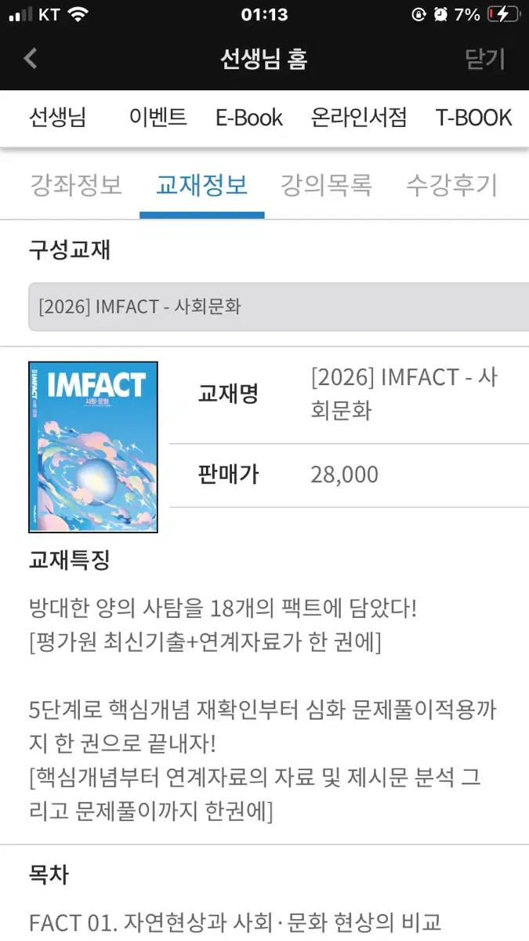This screenshot has height=941, width=529.
Task: Select the 강의목록 tab
Action: (x=326, y=186)
